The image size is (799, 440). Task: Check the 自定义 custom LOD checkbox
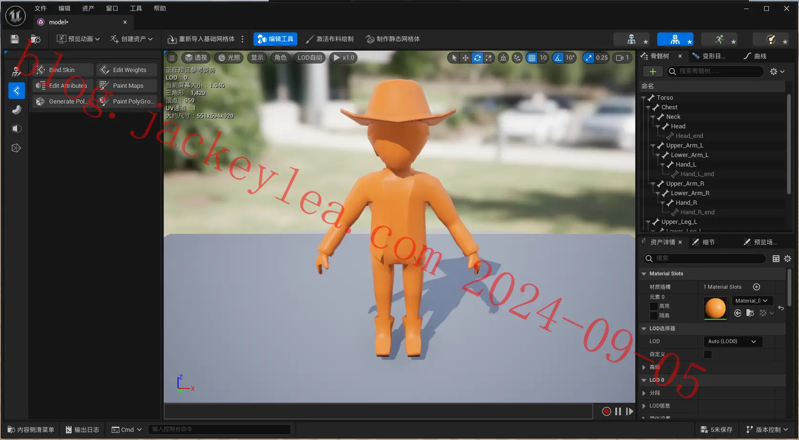click(708, 355)
